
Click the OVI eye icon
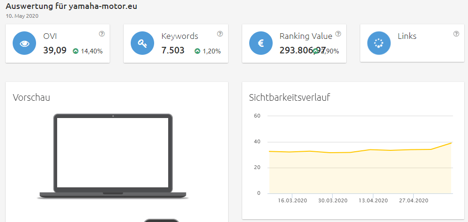tap(24, 44)
